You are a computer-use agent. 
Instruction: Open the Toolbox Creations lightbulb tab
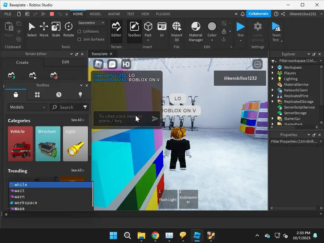(x=80, y=95)
